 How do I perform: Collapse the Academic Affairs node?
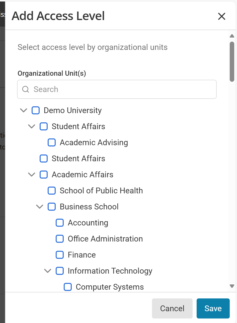(x=32, y=175)
